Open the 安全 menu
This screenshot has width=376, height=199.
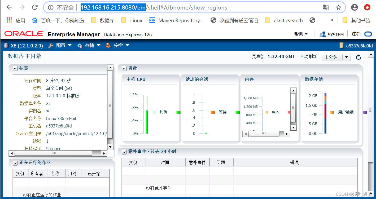(x=117, y=46)
